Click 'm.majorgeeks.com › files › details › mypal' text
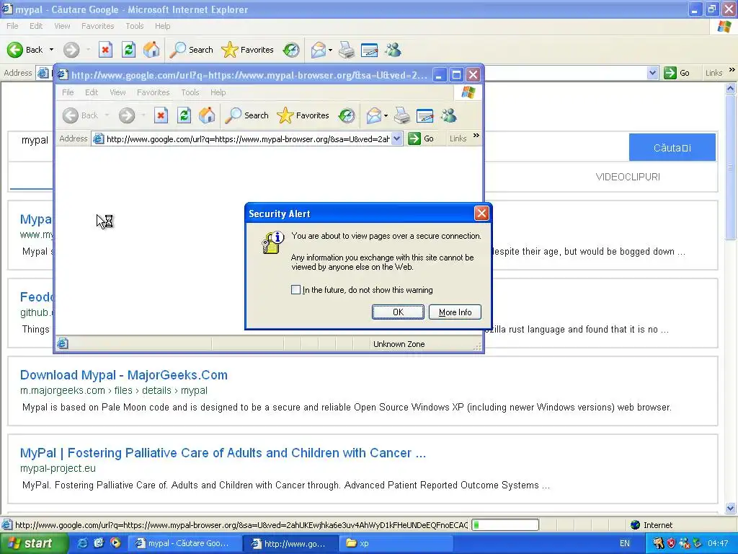This screenshot has height=554, width=738. pos(113,390)
